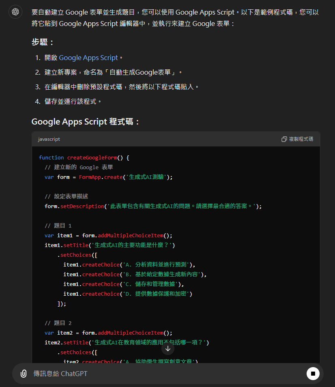Click the javascript language label
This screenshot has height=387, width=335.
tap(49, 139)
